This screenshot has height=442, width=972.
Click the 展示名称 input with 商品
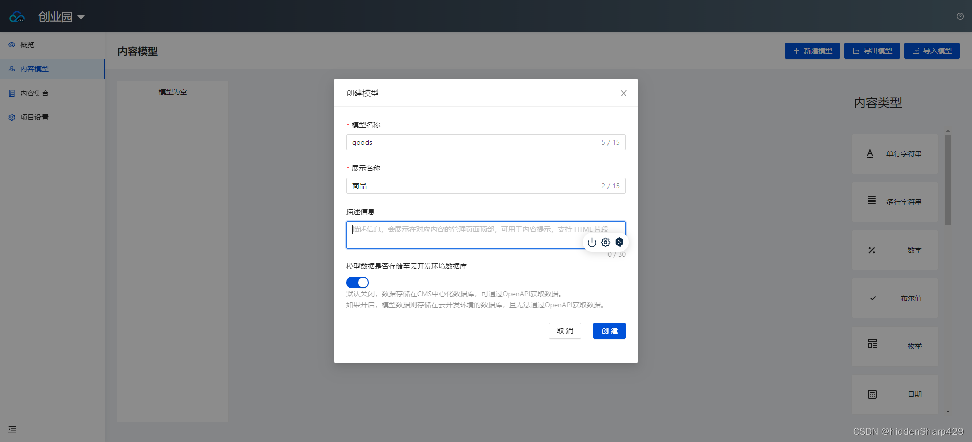[x=486, y=186]
